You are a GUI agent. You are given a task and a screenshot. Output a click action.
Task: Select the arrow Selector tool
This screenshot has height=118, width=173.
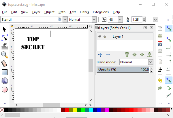pyautogui.click(x=4, y=29)
